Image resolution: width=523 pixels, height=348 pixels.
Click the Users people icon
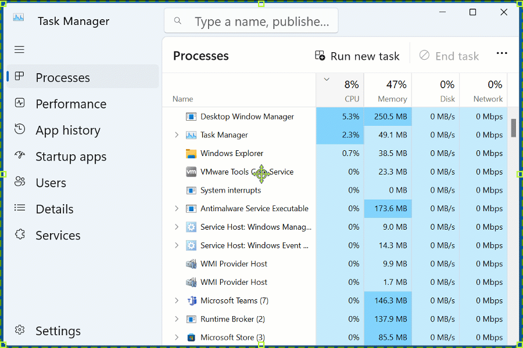coord(20,182)
